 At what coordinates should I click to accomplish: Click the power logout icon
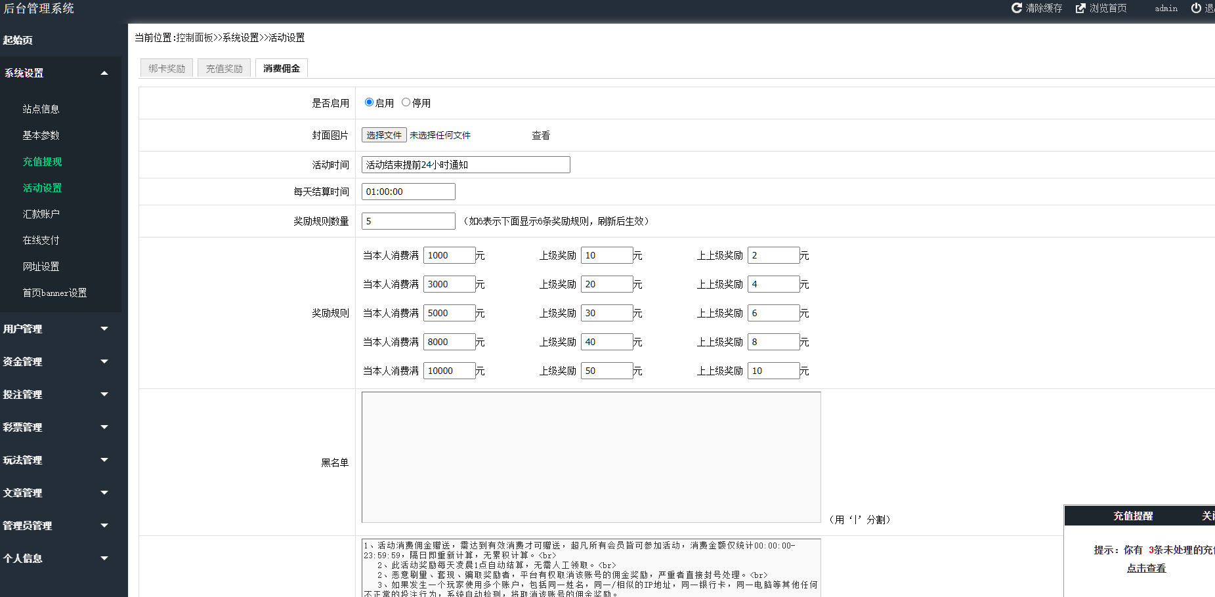pos(1196,8)
